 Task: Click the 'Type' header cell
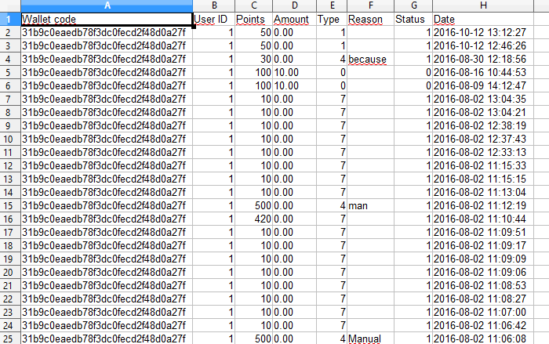pos(332,19)
